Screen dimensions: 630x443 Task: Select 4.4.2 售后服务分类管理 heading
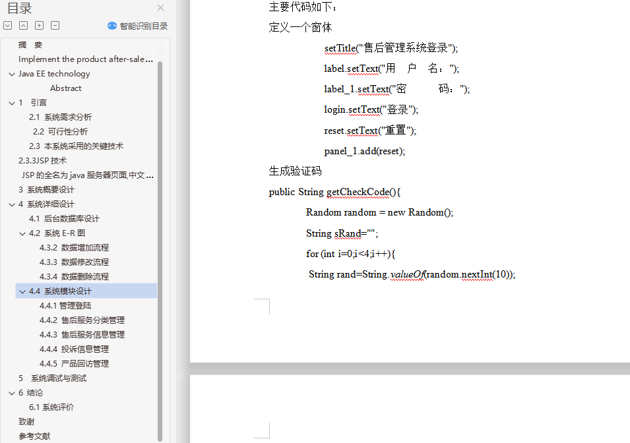point(82,320)
